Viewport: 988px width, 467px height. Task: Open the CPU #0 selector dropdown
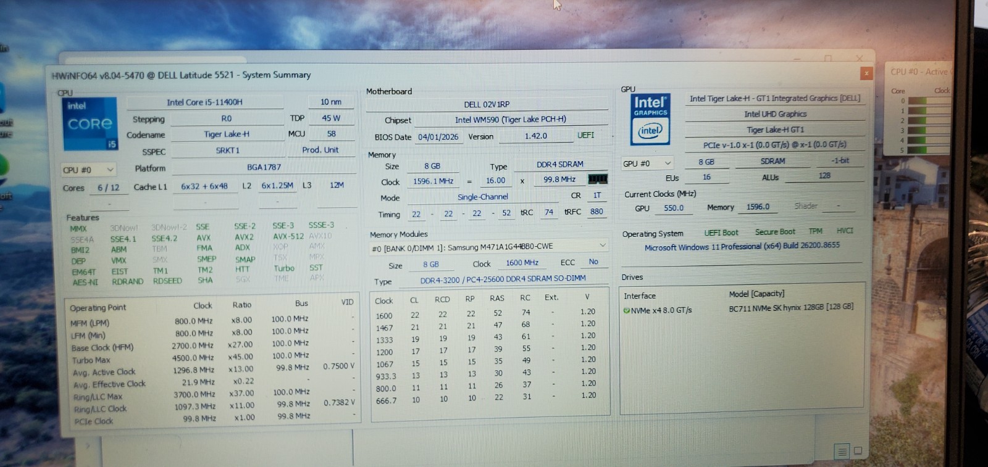88,169
